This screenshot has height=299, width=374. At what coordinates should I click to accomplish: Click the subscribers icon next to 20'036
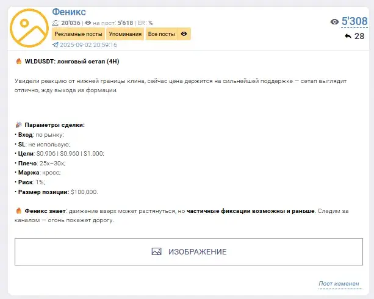coord(56,23)
